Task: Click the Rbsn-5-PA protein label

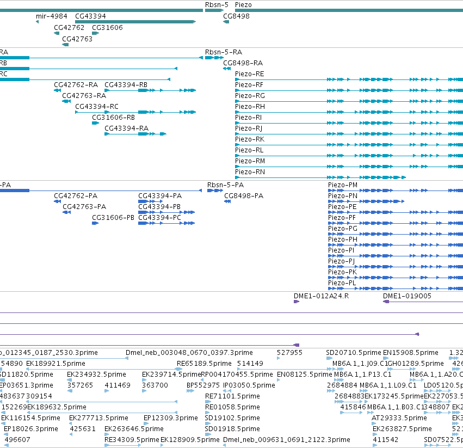Action: click(225, 185)
